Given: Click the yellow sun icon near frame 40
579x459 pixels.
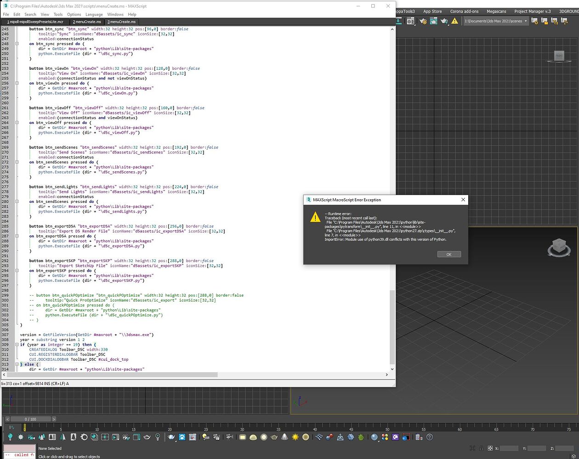Looking at the screenshot, I should coord(295,437).
